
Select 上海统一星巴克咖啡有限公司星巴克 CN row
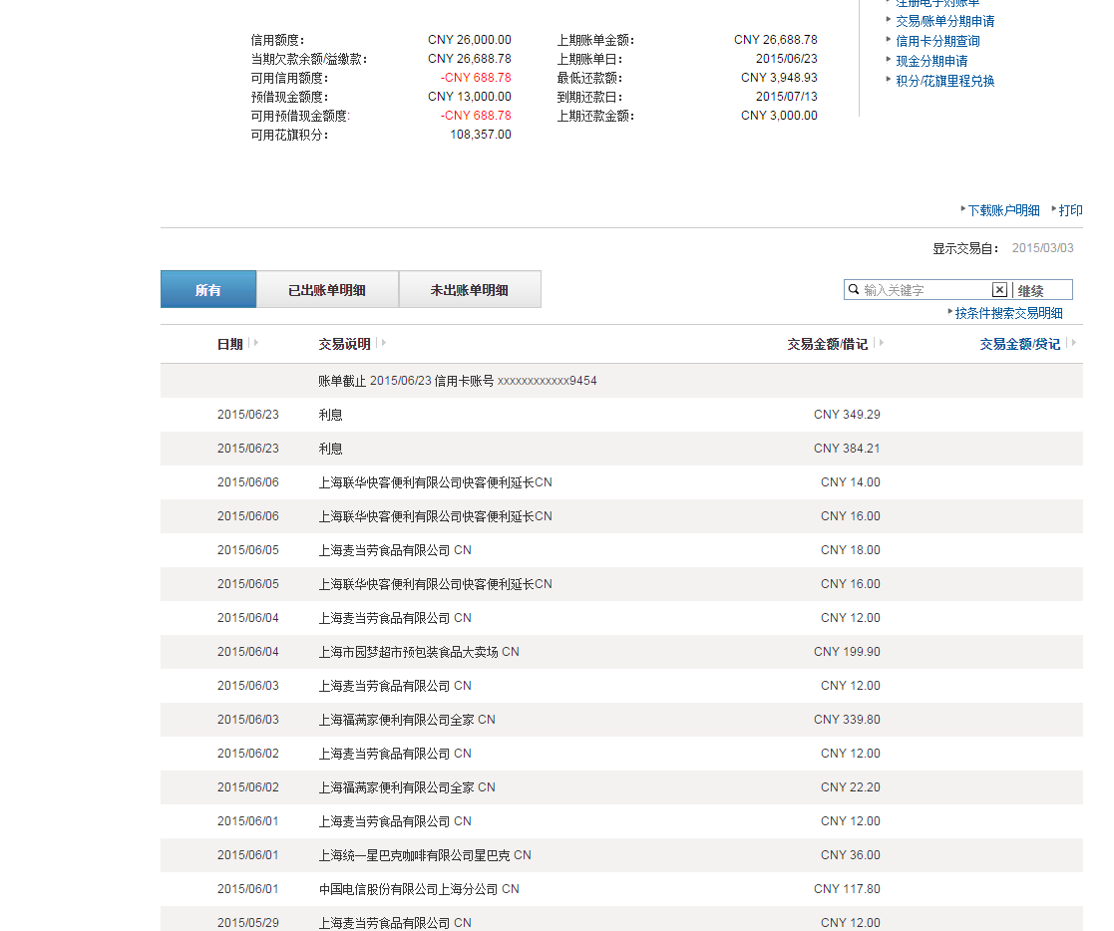pyautogui.click(x=621, y=855)
